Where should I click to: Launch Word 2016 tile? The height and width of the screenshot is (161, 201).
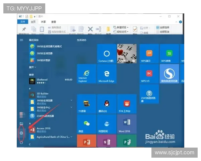coord(127,124)
